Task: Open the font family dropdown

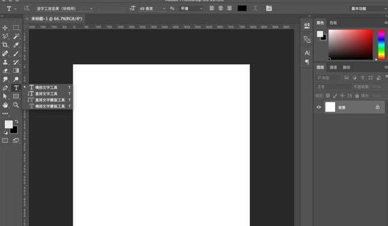Action: pyautogui.click(x=64, y=8)
